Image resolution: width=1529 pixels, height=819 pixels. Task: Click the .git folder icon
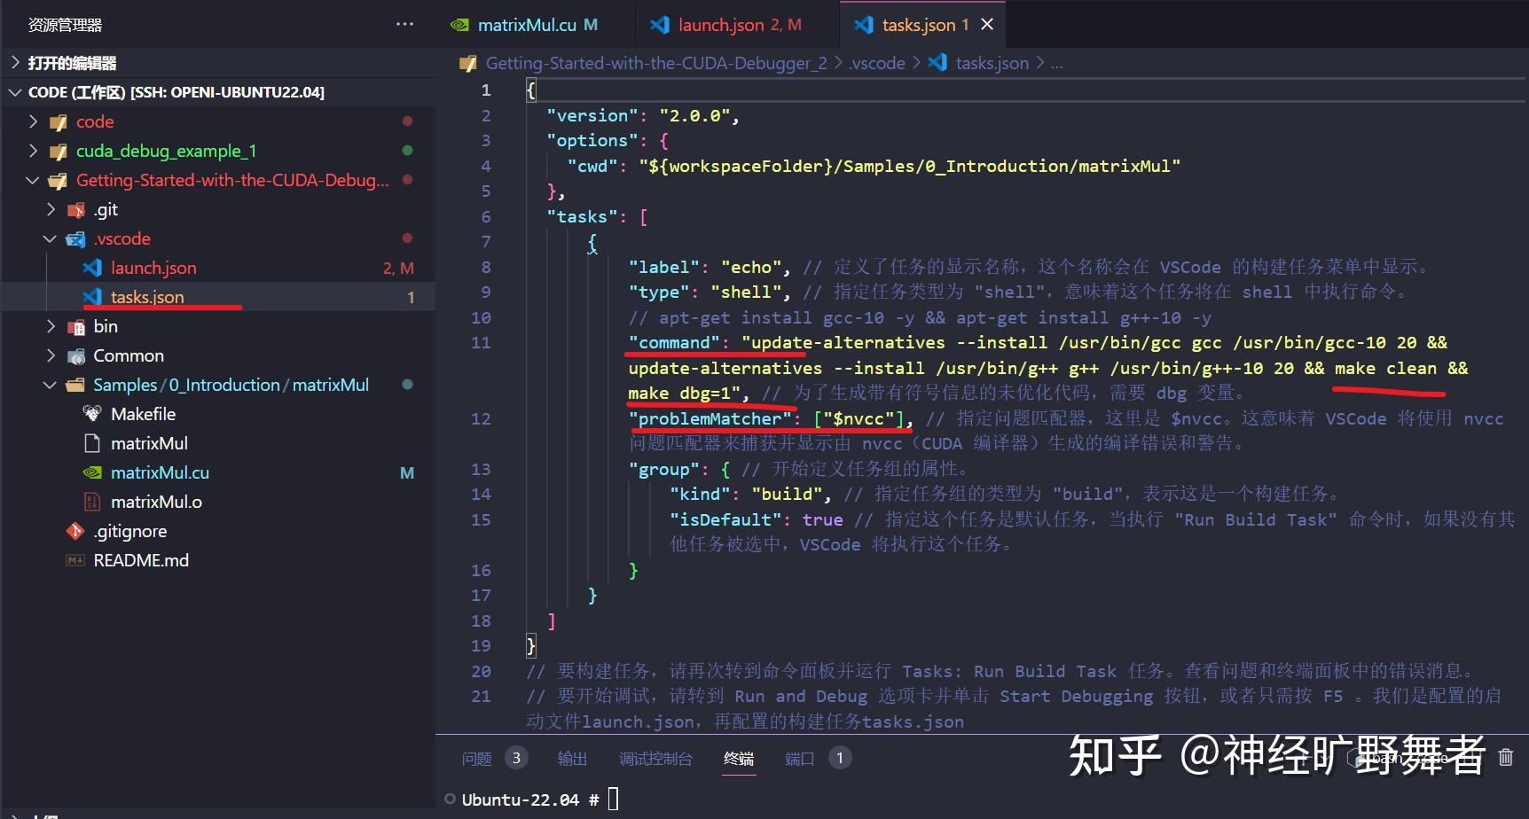click(x=75, y=209)
